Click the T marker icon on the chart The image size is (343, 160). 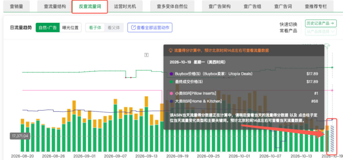pos(146,55)
